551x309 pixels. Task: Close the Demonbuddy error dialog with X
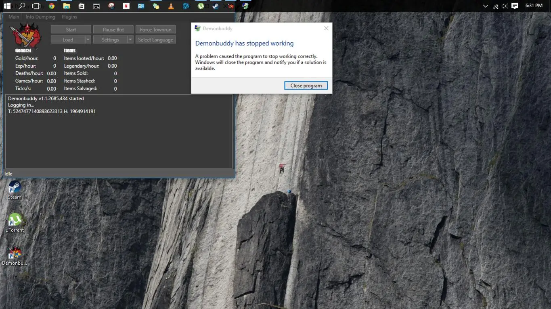[x=326, y=28]
